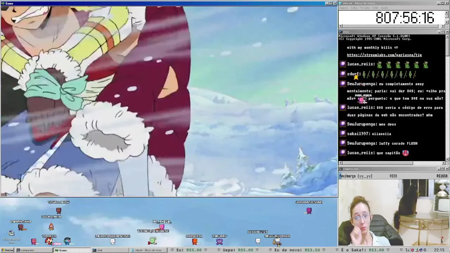The width and height of the screenshot is (450, 253).
Task: Open the Editar menu in Notepad
Action: (x=354, y=8)
